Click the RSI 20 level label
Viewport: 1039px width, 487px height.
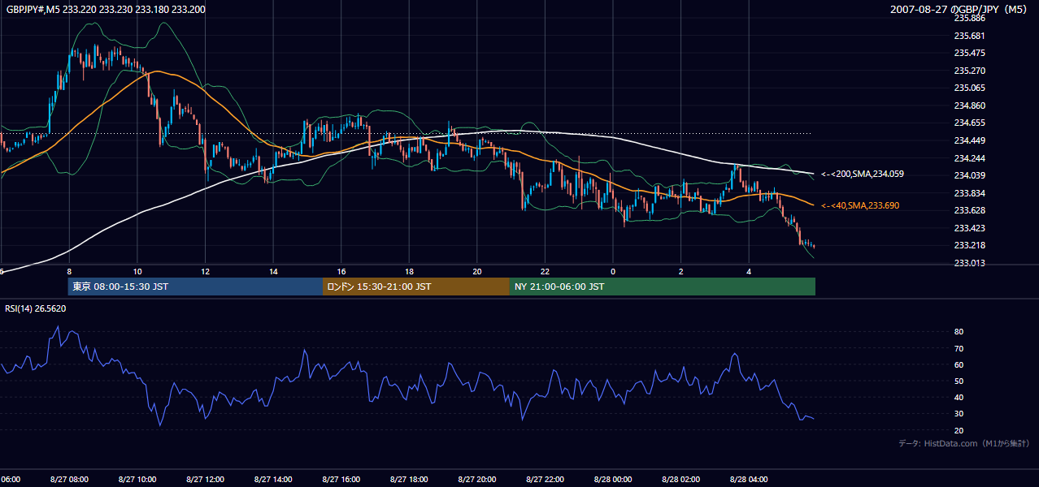click(x=959, y=430)
